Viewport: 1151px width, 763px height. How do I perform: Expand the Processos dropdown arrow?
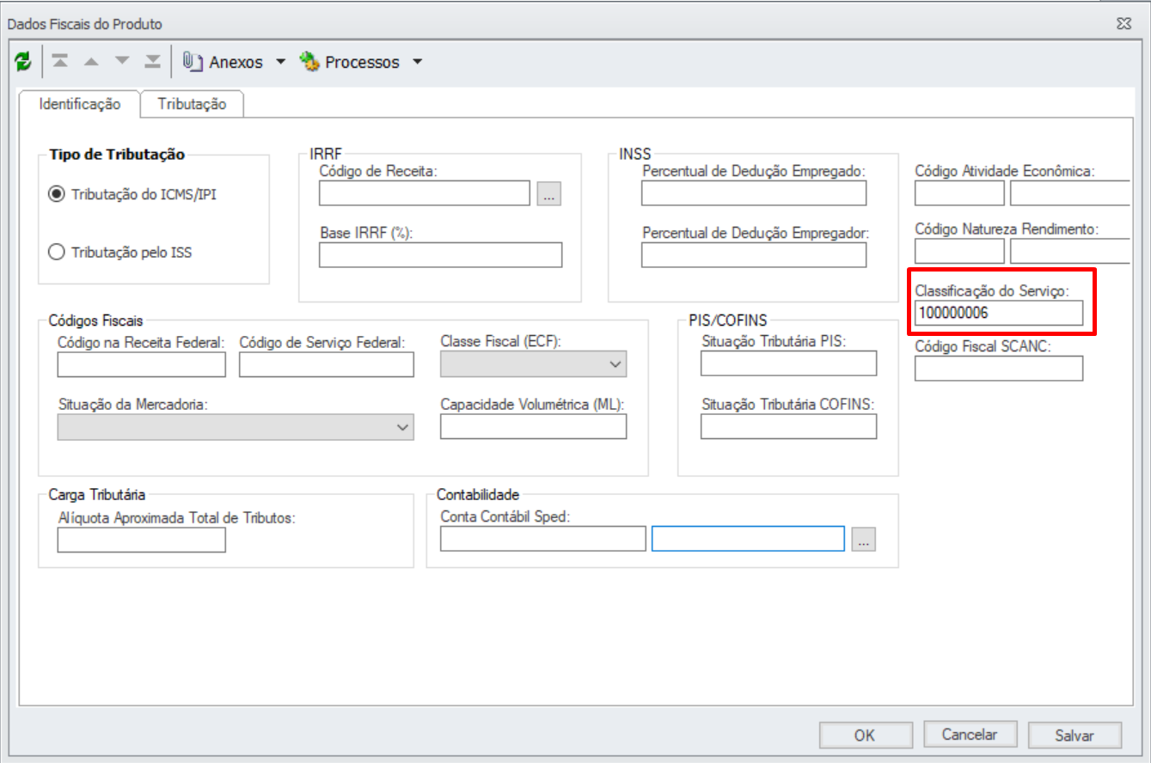(x=417, y=62)
